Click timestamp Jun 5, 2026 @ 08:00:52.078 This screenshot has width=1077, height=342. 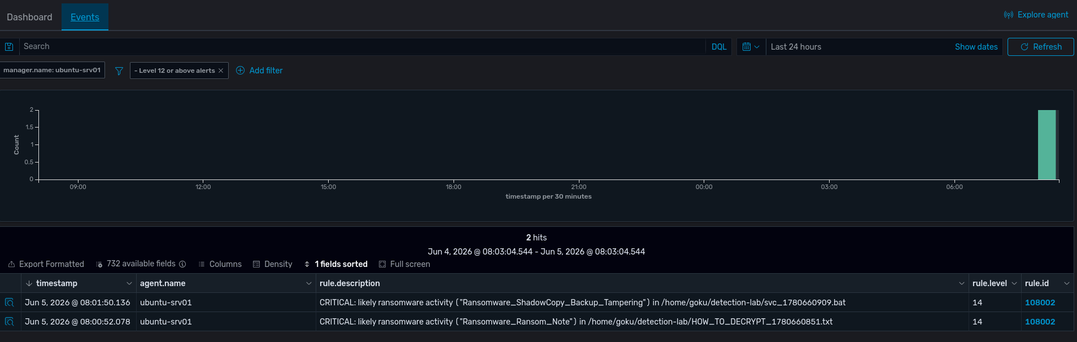[x=77, y=322]
